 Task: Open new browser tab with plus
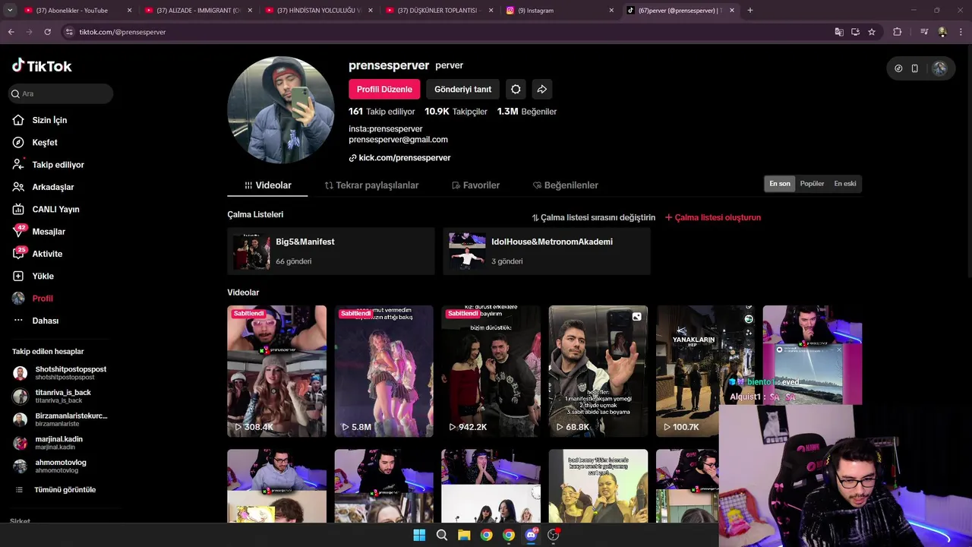tap(750, 11)
